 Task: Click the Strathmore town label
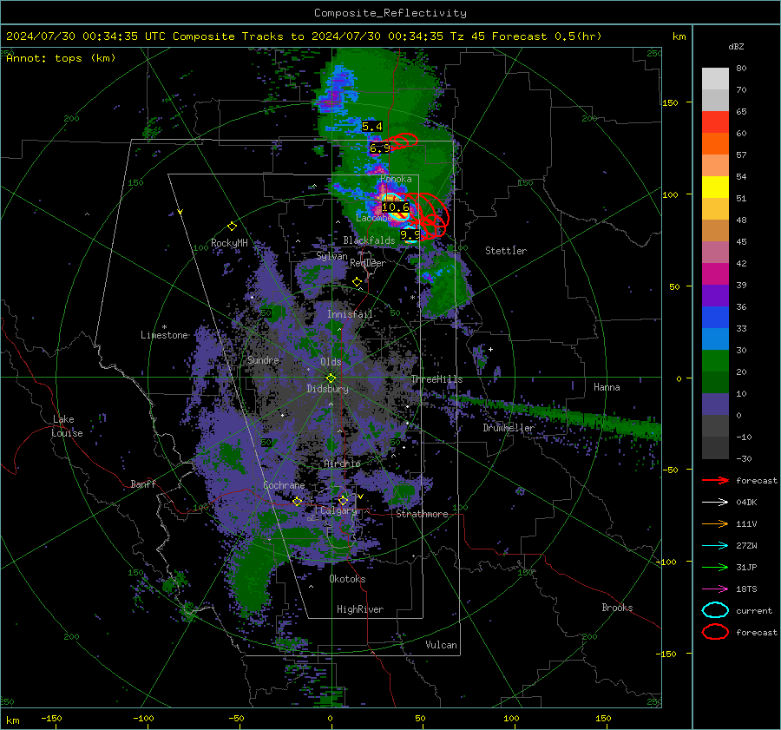(423, 514)
